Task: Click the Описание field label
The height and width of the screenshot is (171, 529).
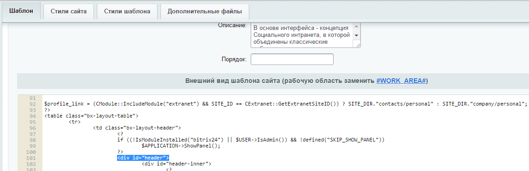Action: (232, 26)
